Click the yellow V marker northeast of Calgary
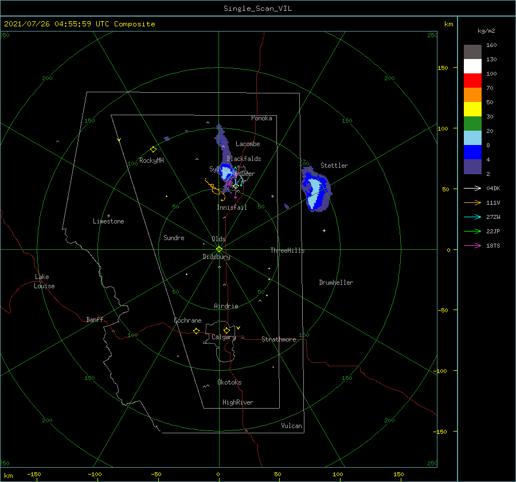The width and height of the screenshot is (516, 482). 239,328
